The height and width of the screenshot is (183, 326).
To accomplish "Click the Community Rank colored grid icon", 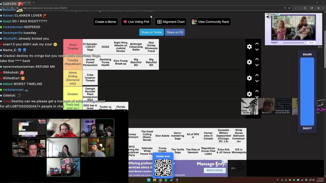I will (194, 22).
